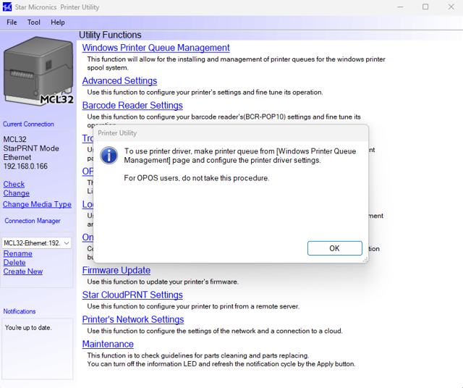Click Change Media Type link
This screenshot has height=388, width=463.
click(x=37, y=205)
